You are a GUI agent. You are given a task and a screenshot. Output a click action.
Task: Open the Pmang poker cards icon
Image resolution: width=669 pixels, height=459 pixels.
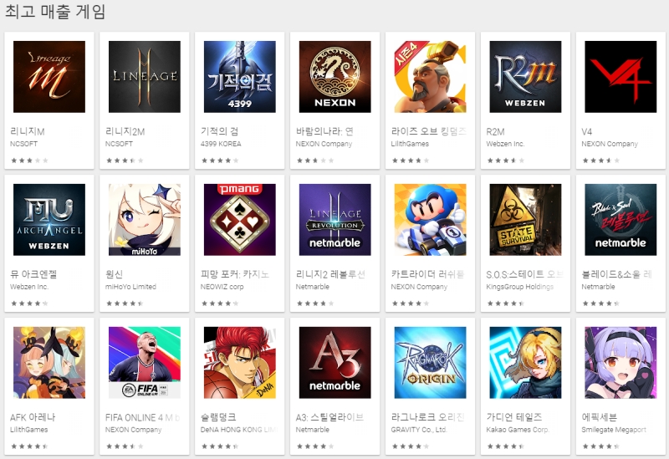coord(240,220)
